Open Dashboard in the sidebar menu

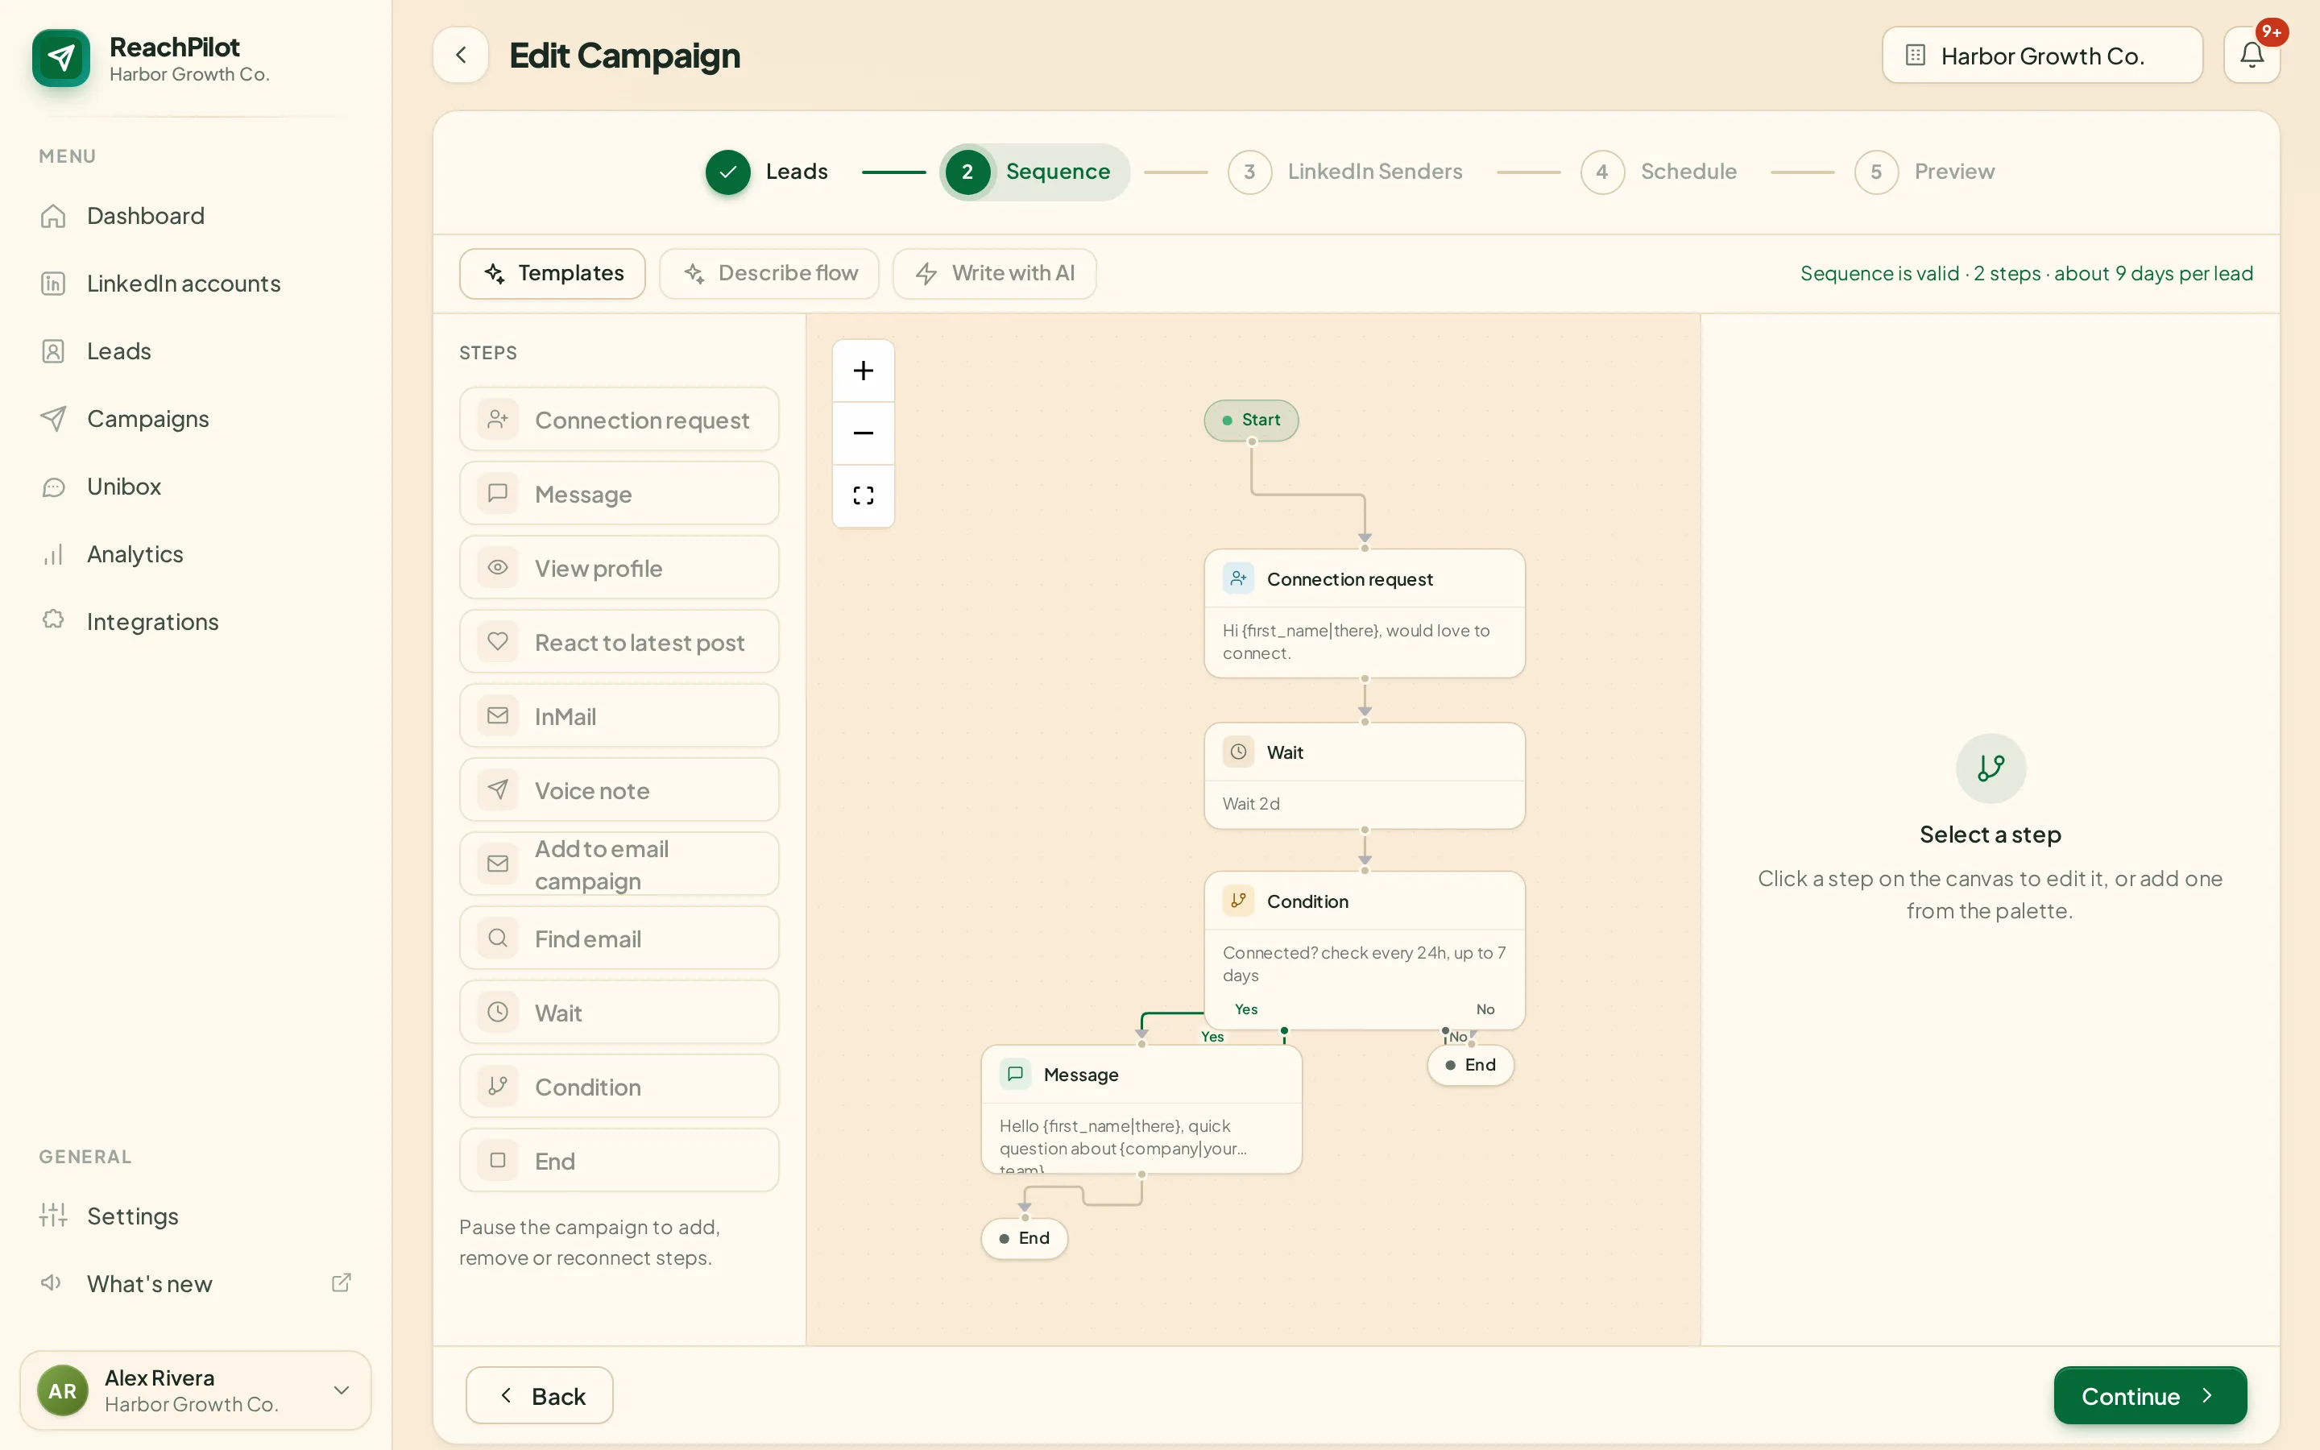[196, 216]
